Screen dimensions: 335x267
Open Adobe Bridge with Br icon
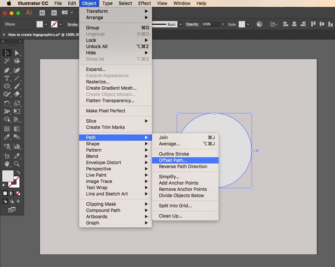42,13
